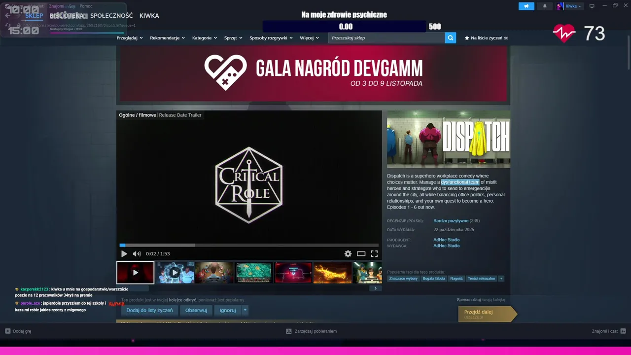Screen dimensions: 631x355
Task: Expand Sposoby rozgrywki dropdown
Action: coord(271,38)
